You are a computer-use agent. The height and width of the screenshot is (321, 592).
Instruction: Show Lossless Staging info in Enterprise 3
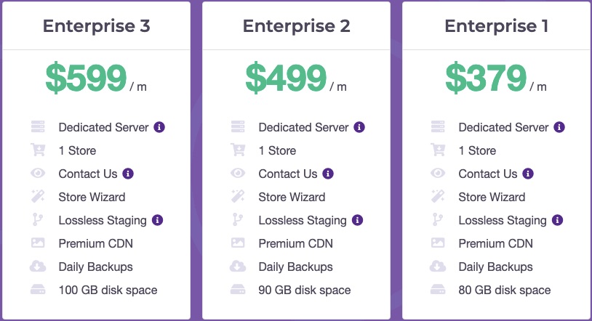tap(157, 220)
